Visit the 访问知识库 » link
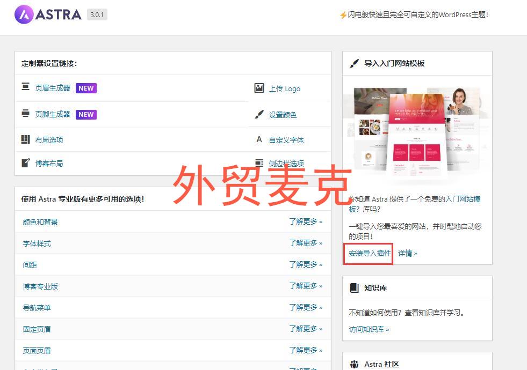 (369, 329)
